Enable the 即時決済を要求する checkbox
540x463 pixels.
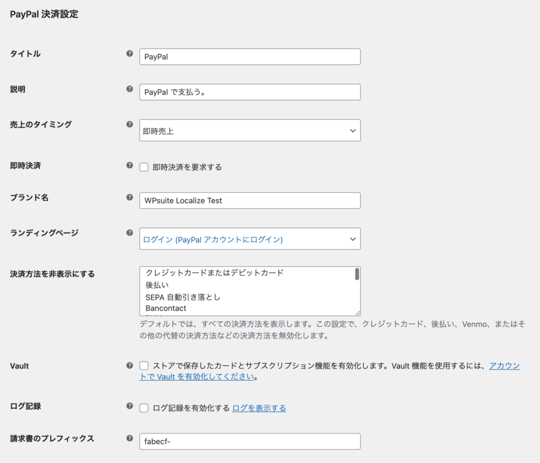click(144, 167)
